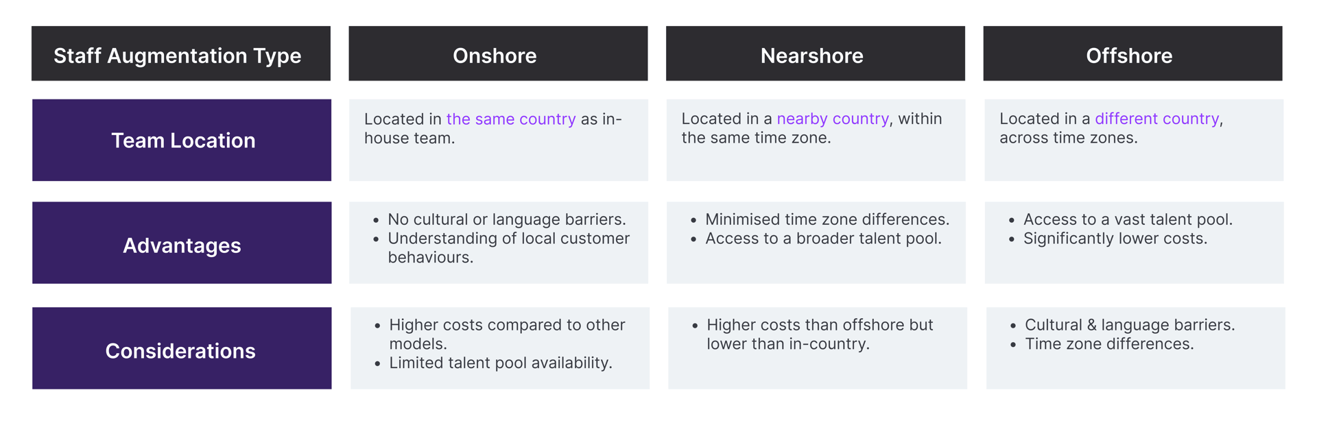Click 'Limited talent pool availability' bullet
Image resolution: width=1317 pixels, height=423 pixels.
click(x=500, y=363)
